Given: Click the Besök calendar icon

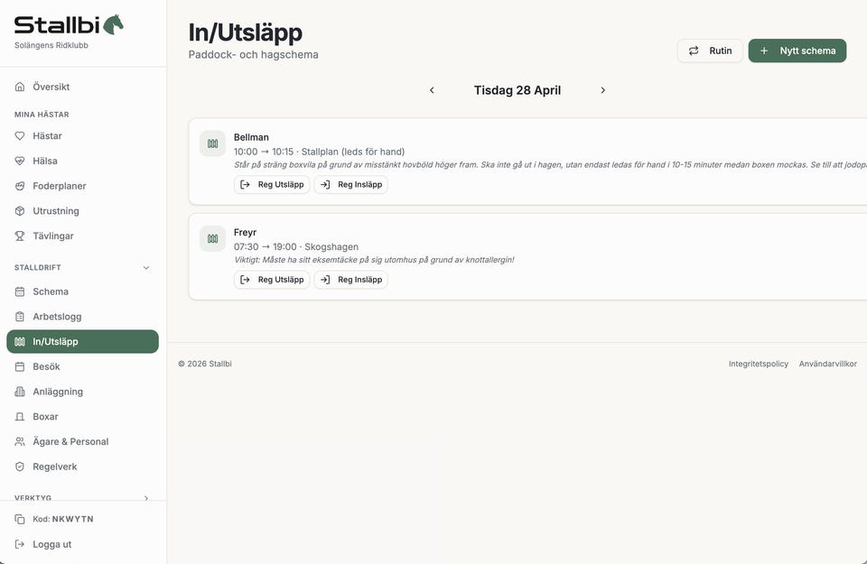Looking at the screenshot, I should (x=20, y=366).
